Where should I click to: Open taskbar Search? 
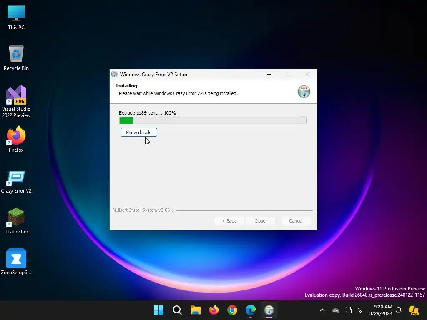pyautogui.click(x=177, y=310)
